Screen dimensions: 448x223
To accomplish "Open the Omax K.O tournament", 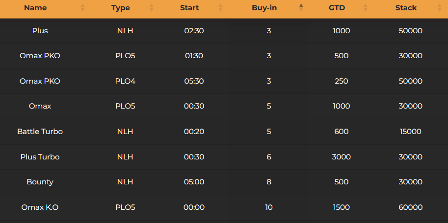I will [x=40, y=207].
